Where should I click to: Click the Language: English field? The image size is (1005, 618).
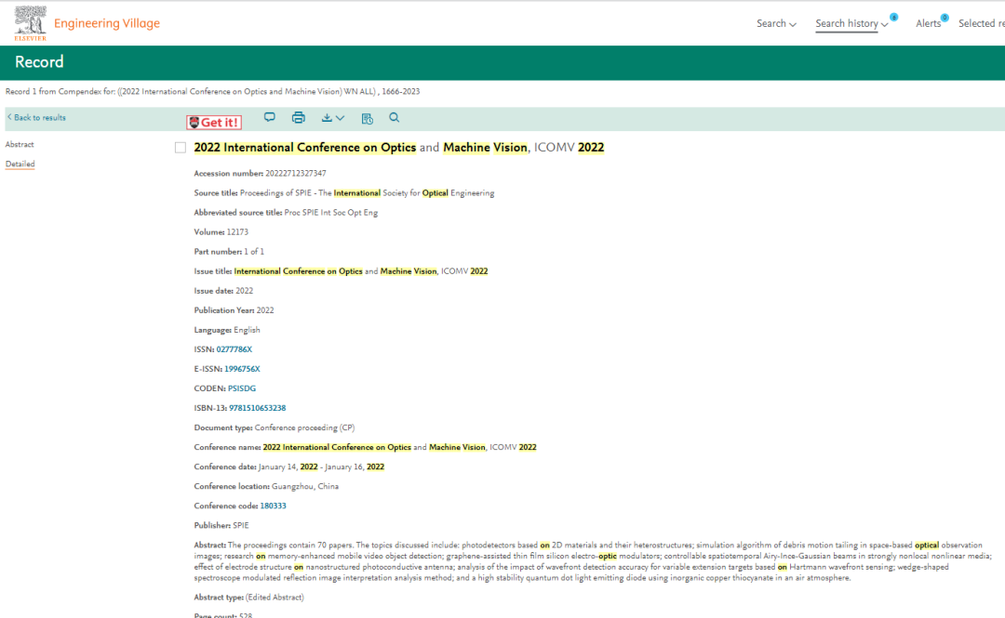point(227,330)
